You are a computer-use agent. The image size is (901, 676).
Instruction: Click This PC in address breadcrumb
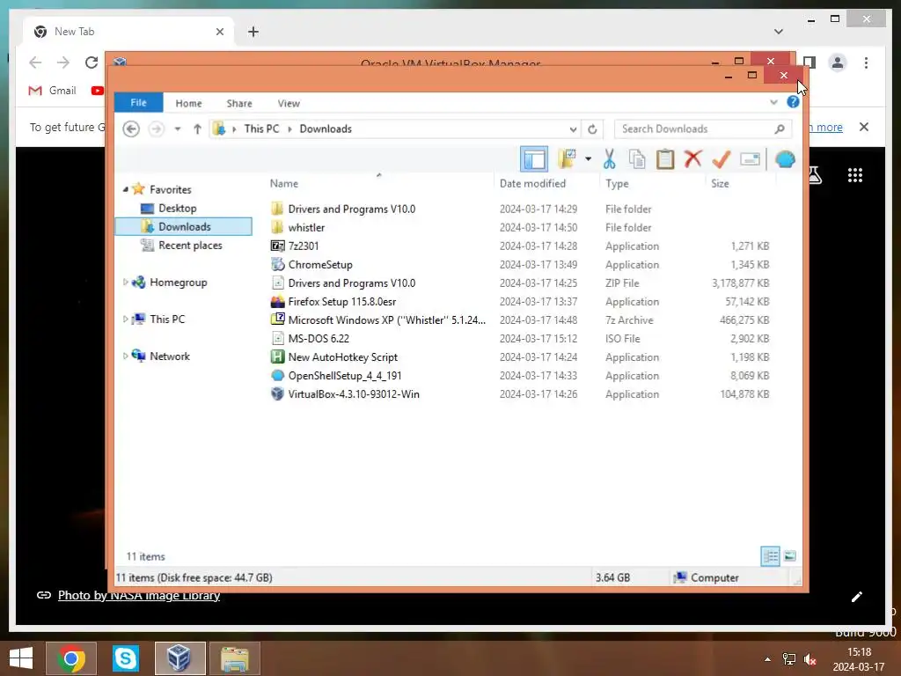point(261,129)
